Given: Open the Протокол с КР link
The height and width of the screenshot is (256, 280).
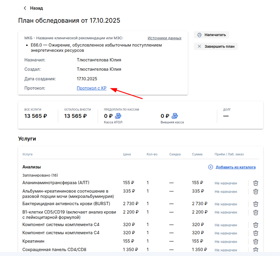Looking at the screenshot, I should click(x=91, y=88).
